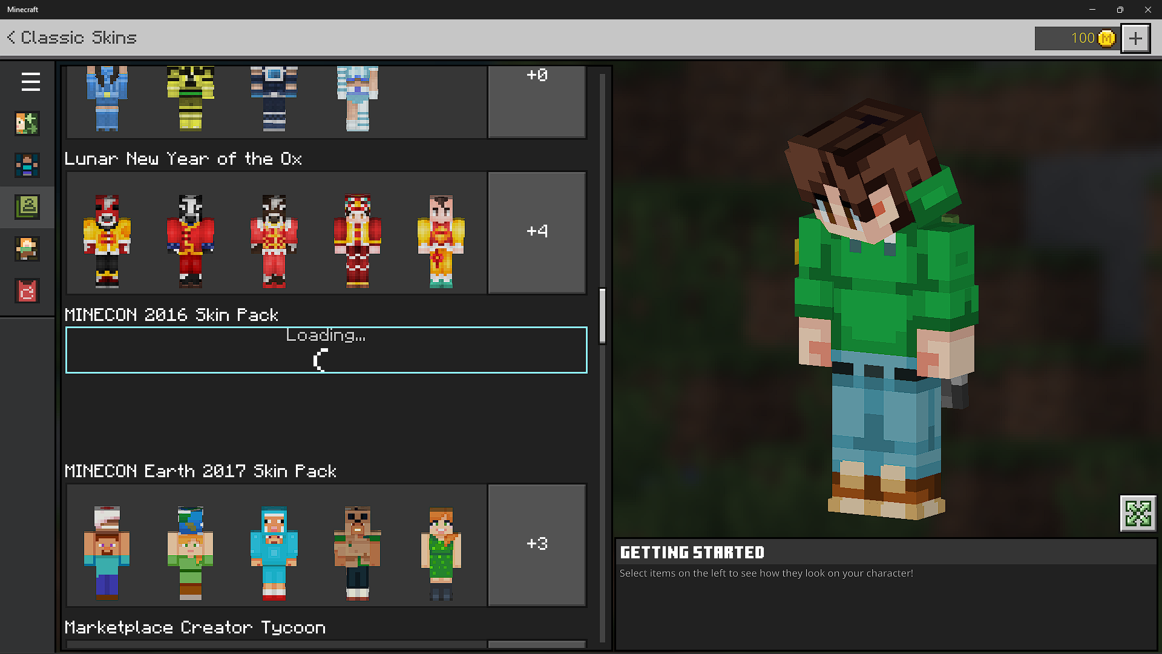Image resolution: width=1162 pixels, height=654 pixels.
Task: Open the capes tab with red cape icon
Action: (x=27, y=291)
